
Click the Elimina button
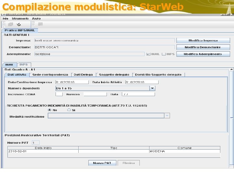(x=129, y=163)
